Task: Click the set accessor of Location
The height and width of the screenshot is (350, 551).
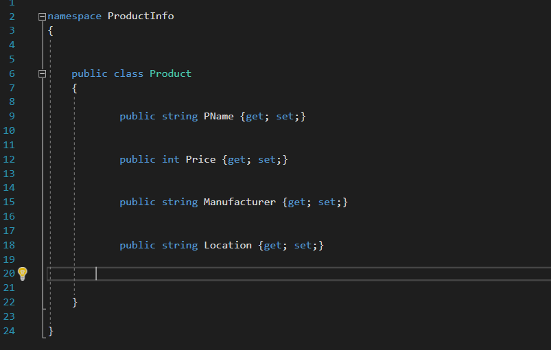Action: click(303, 245)
